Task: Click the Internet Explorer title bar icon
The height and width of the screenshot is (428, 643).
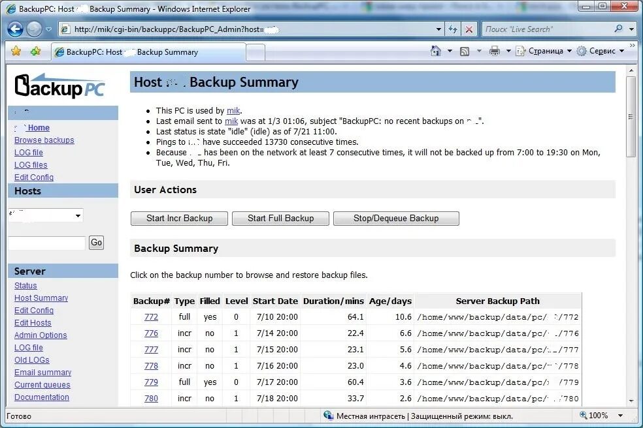Action: (11, 8)
